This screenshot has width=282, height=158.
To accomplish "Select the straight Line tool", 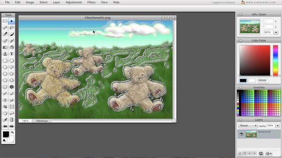I will click(5, 93).
